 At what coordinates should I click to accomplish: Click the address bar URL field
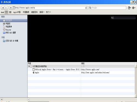[50, 8]
